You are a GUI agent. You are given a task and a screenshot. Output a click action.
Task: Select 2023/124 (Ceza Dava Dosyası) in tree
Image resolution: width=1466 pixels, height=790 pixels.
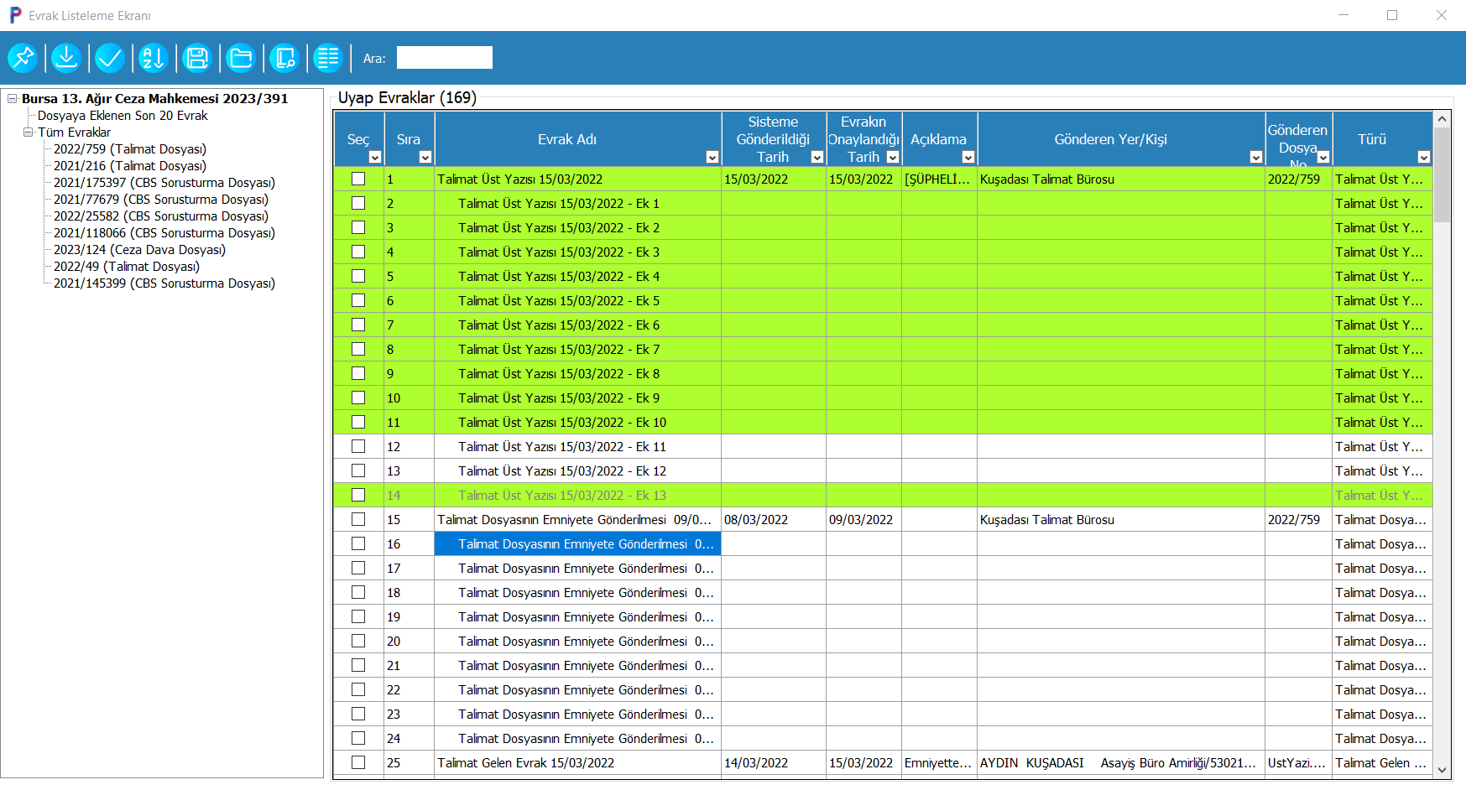coord(139,250)
